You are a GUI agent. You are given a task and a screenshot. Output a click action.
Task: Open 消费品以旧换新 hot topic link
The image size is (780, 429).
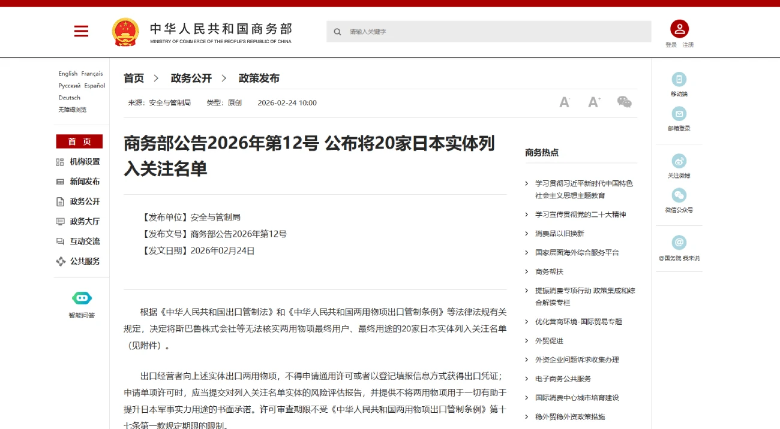point(559,234)
